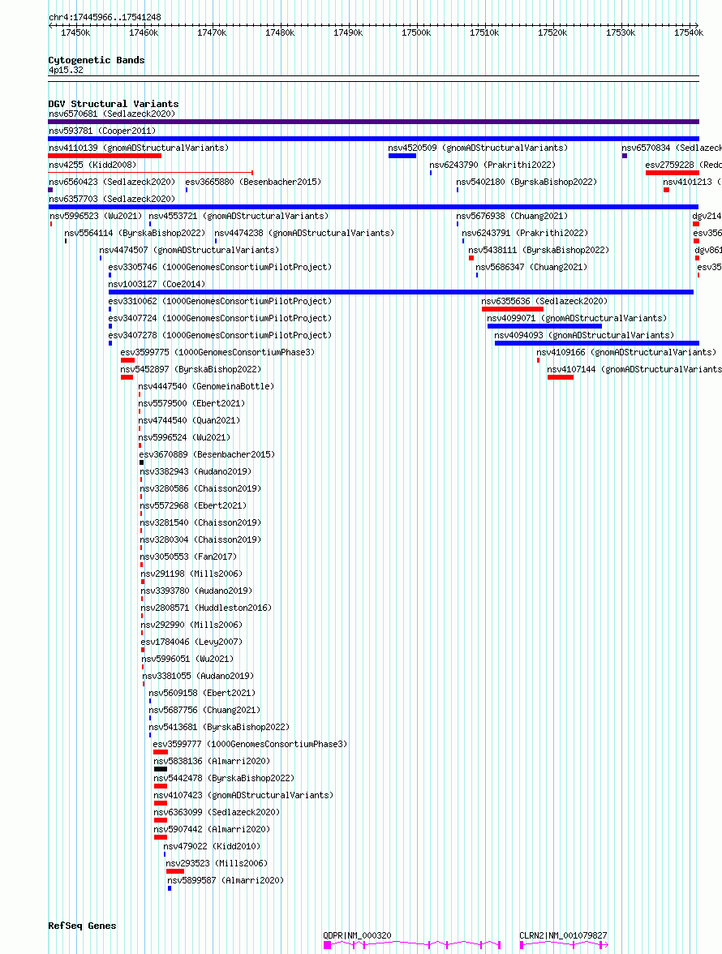The image size is (722, 954).
Task: Click esv3305746 1000Genomes Pilot label
Action: (220, 267)
